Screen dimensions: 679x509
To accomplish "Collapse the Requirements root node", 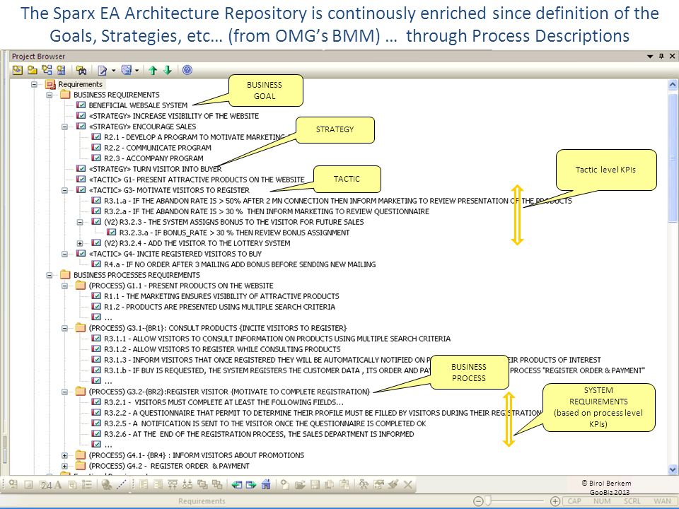I will click(x=34, y=84).
